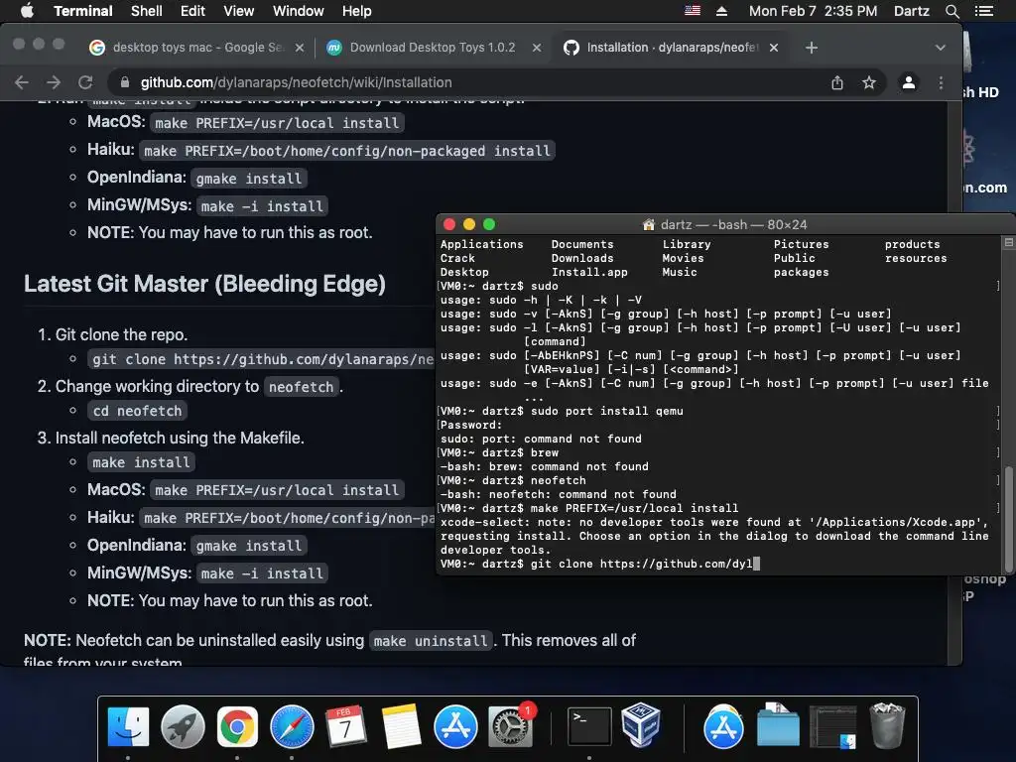1016x762 pixels.
Task: Open Calendar from the Dock
Action: pos(346,726)
